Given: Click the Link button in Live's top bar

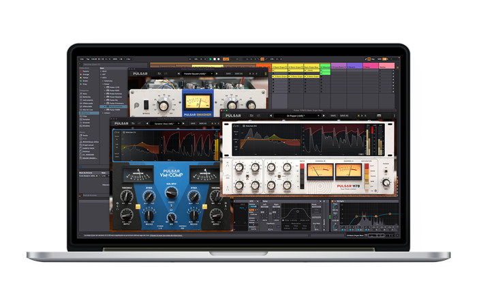Looking at the screenshot, I should 82,59.
